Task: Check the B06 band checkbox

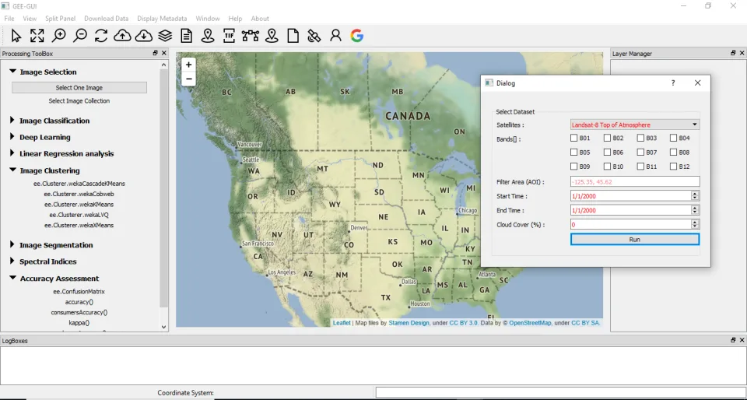Action: [x=608, y=153]
